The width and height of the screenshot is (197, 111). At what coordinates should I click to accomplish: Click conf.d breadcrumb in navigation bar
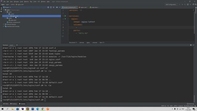[x=12, y=5]
